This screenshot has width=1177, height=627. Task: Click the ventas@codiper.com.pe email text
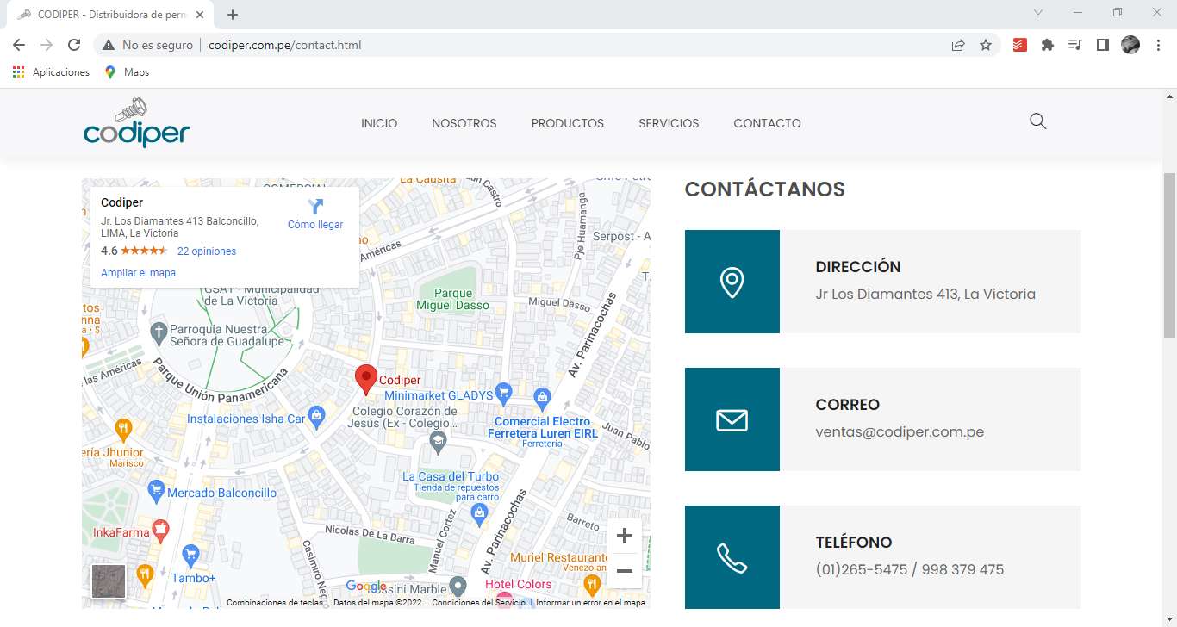(x=900, y=432)
